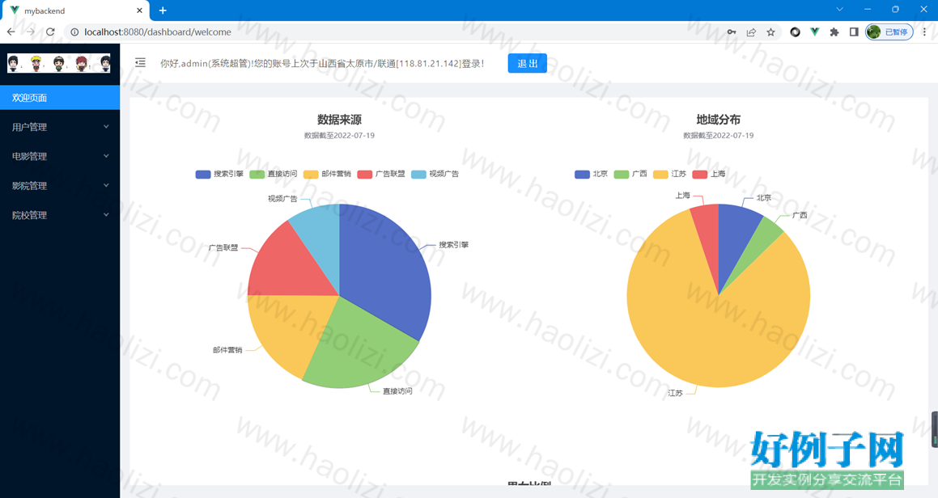This screenshot has width=938, height=498.
Task: Toggle the browser side panel icon
Action: tap(854, 32)
